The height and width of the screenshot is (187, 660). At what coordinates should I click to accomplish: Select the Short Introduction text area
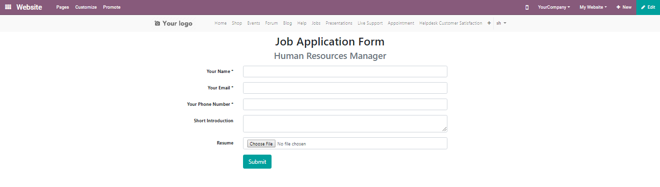pos(345,124)
